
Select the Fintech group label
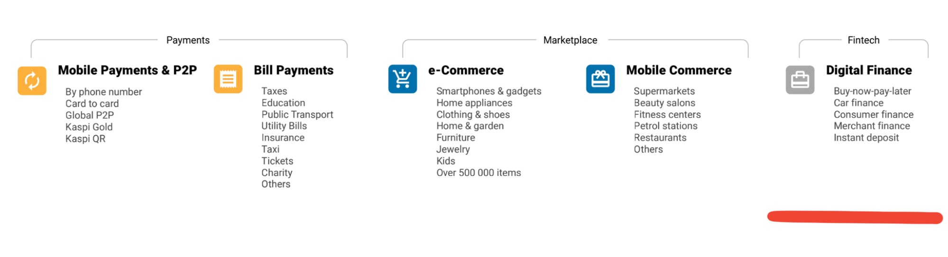tap(864, 40)
